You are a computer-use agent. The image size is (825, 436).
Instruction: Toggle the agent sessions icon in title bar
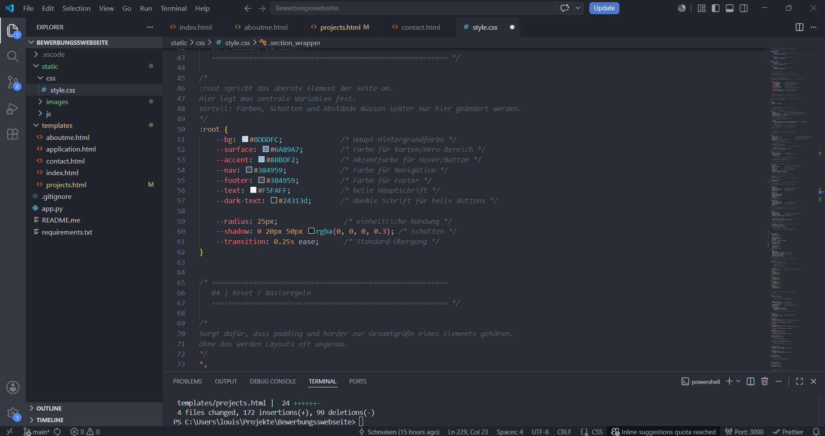[x=682, y=8]
